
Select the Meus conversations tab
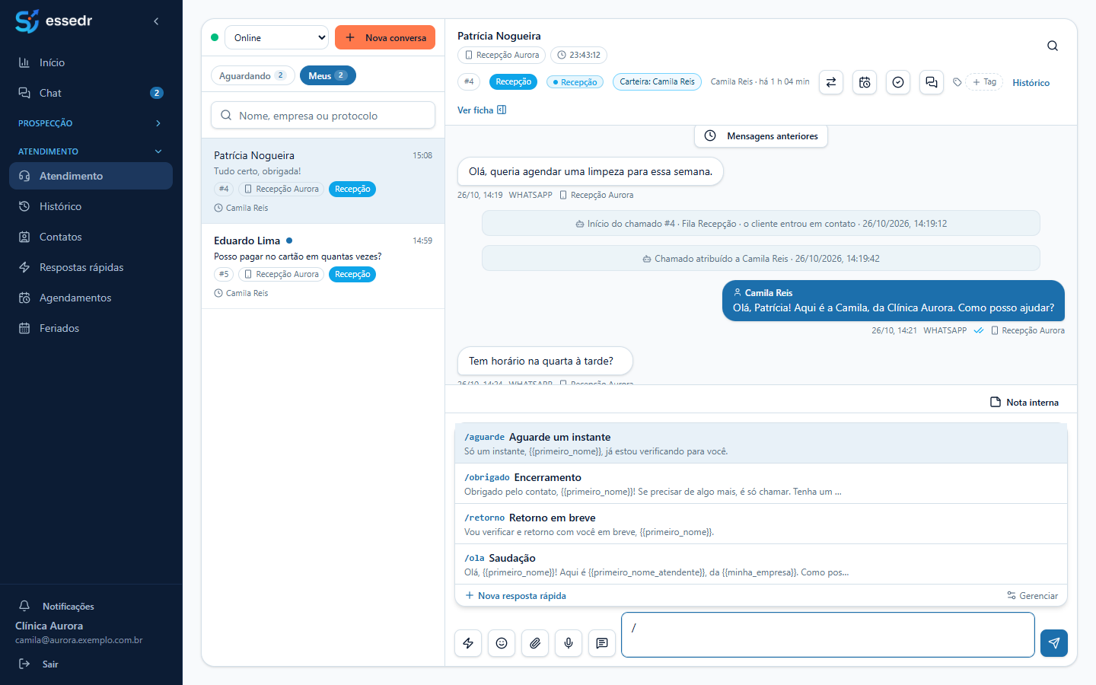coord(328,75)
